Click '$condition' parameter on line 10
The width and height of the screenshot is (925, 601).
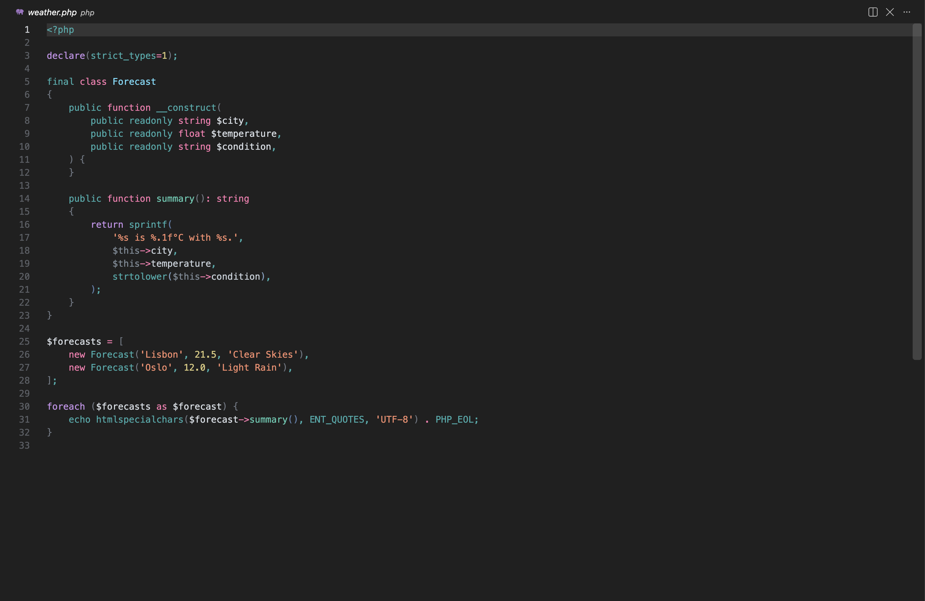244,147
